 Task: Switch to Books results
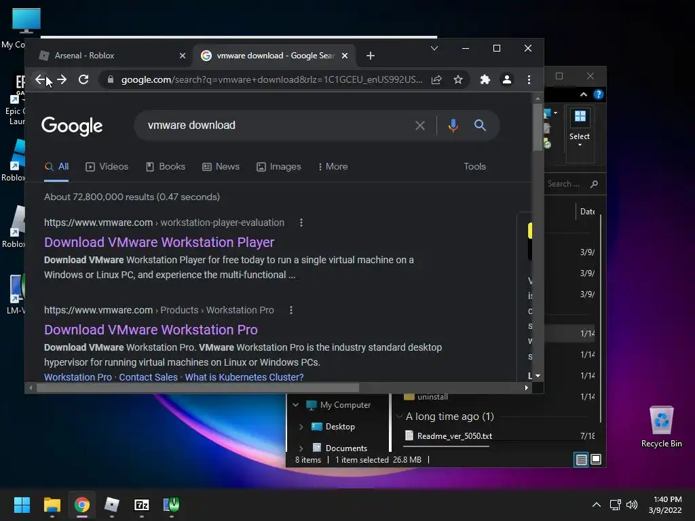(166, 167)
